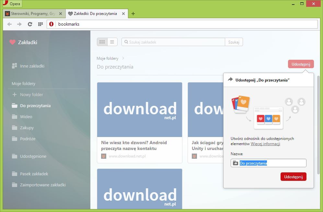The height and width of the screenshot is (212, 323).
Task: Open the Podróże folder
Action: [x=28, y=139]
